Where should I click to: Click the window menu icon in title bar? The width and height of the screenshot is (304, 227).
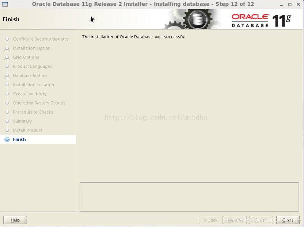(x=5, y=4)
